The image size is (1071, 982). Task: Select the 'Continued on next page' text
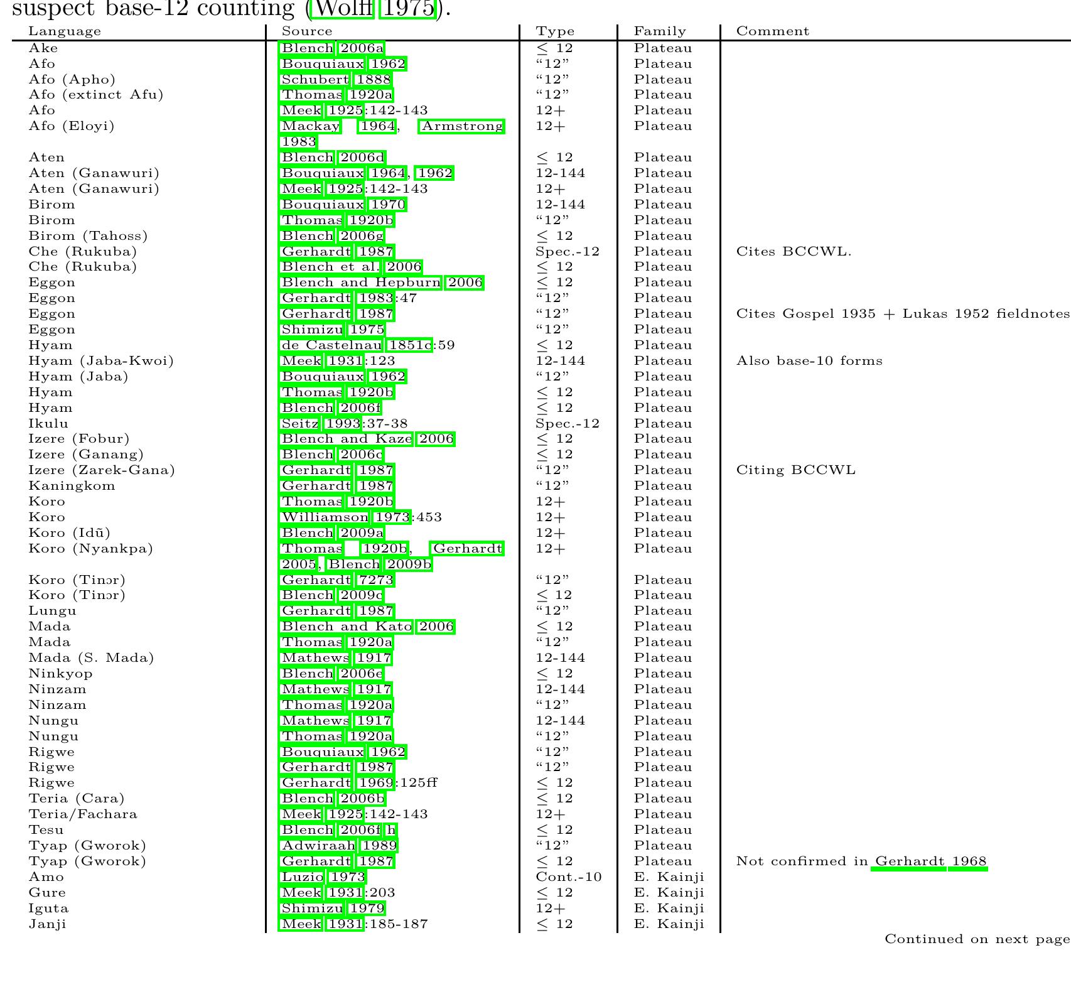[x=977, y=939]
